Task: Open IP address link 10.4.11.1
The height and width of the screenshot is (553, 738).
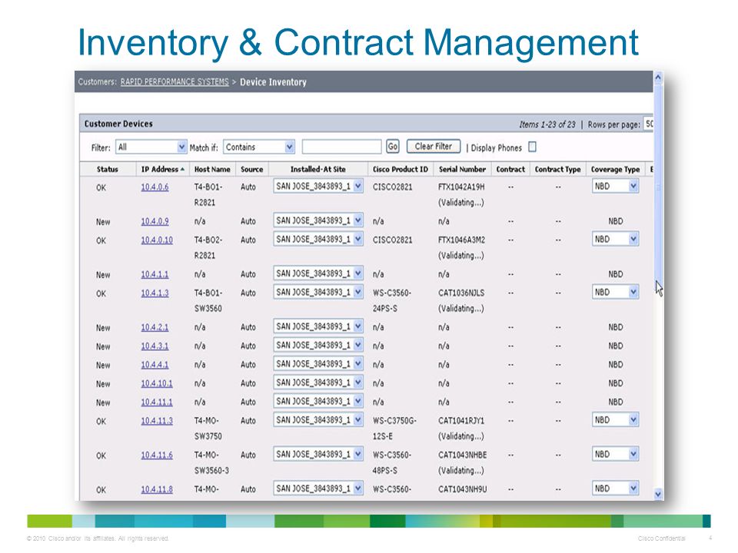Action: [x=157, y=402]
